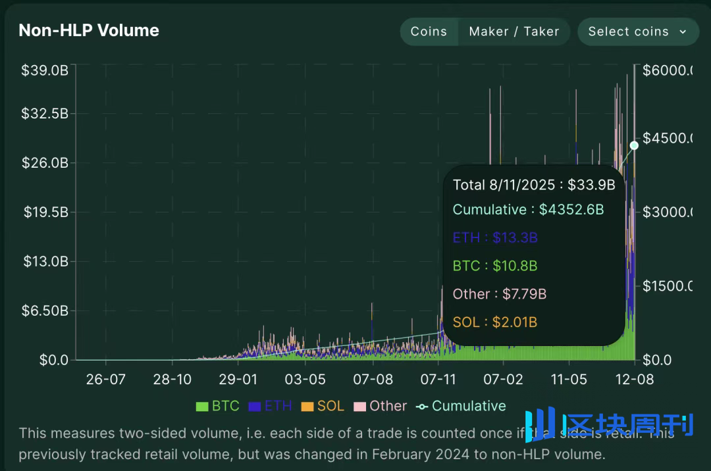The height and width of the screenshot is (471, 711).
Task: Click the blue ETH legend square
Action: tap(254, 407)
